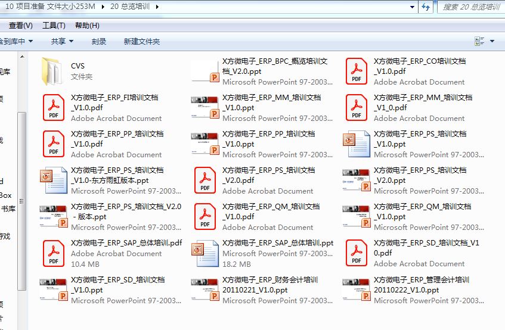Select PDF icon of ERP_FI培训文档_V1.0.pdf
Viewport: 505px width, 330px height.
coord(54,107)
